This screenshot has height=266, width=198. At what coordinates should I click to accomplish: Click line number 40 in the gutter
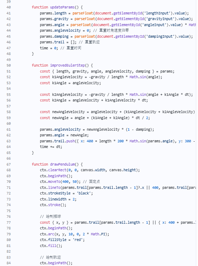pyautogui.click(x=8, y=7)
